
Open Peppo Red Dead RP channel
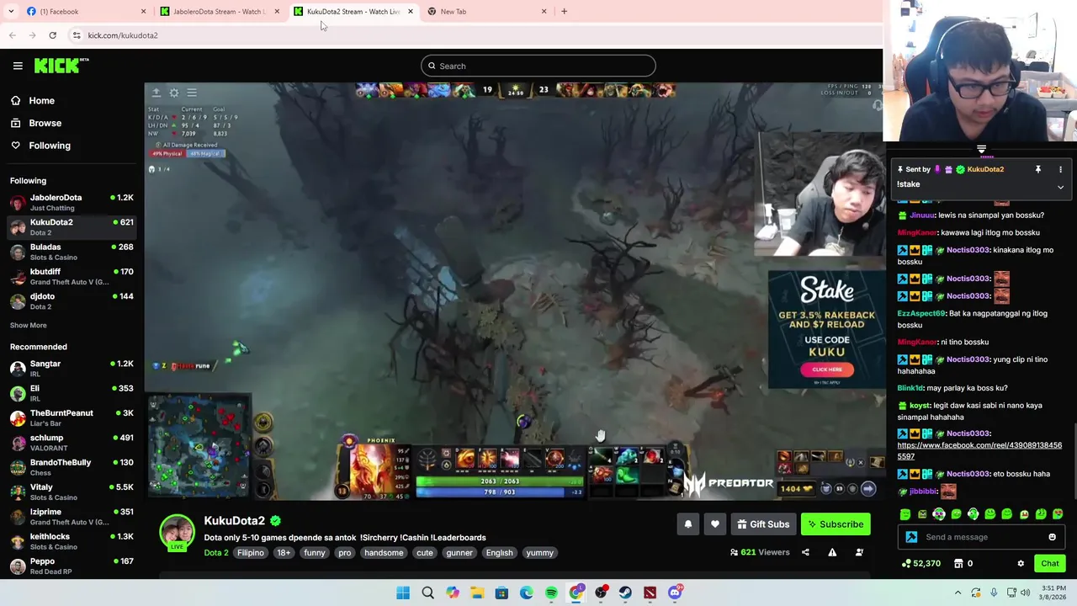(x=72, y=566)
